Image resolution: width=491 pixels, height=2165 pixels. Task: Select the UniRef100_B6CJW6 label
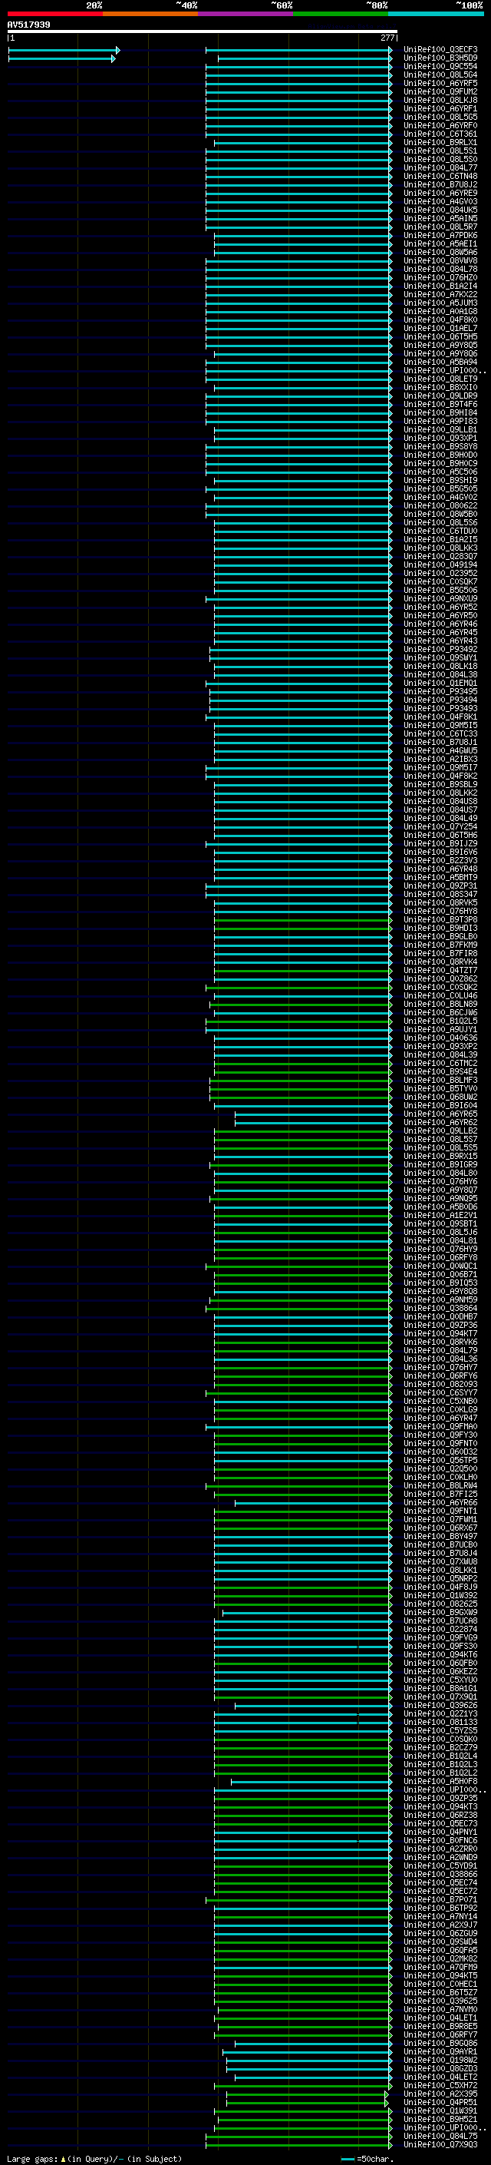pos(440,1012)
